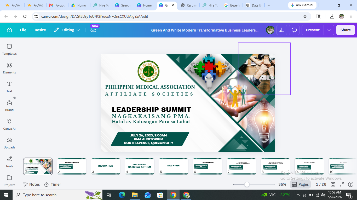
Task: Reload the page in Chrome
Action: pyautogui.click(x=25, y=16)
